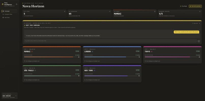
Task: Click the São Paulo country badge icon
Action: [35, 70]
